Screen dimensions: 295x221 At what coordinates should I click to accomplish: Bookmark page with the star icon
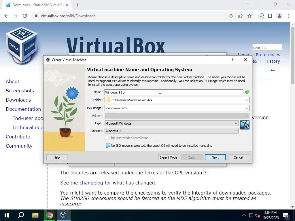(249, 16)
